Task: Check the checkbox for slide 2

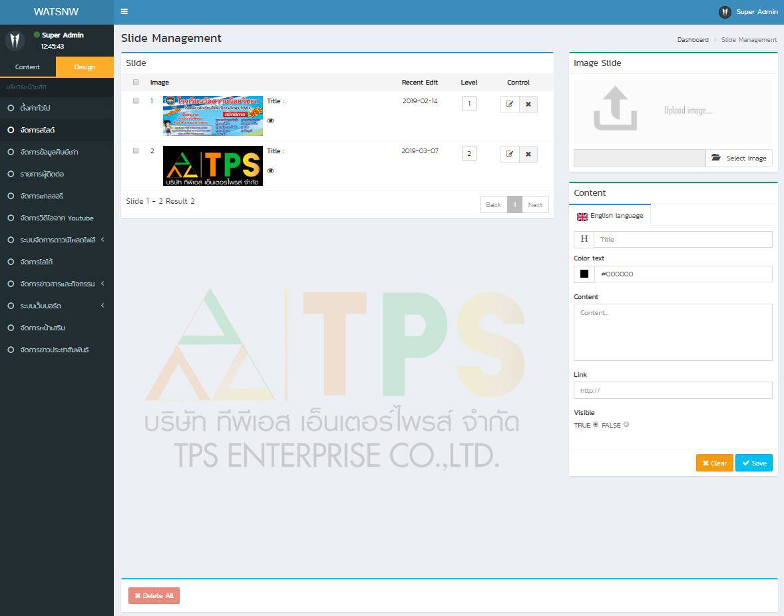Action: (x=136, y=151)
